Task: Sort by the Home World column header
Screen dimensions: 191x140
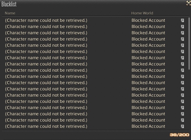Action: point(142,13)
